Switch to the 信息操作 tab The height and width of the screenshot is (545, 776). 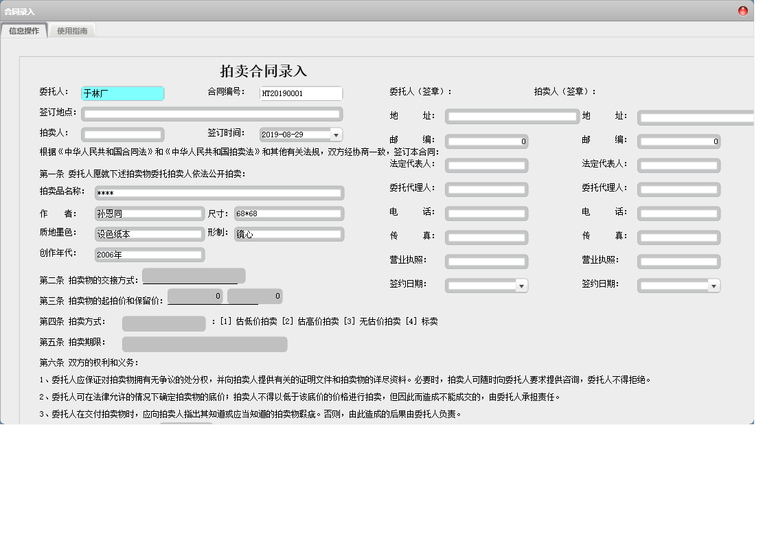point(25,30)
